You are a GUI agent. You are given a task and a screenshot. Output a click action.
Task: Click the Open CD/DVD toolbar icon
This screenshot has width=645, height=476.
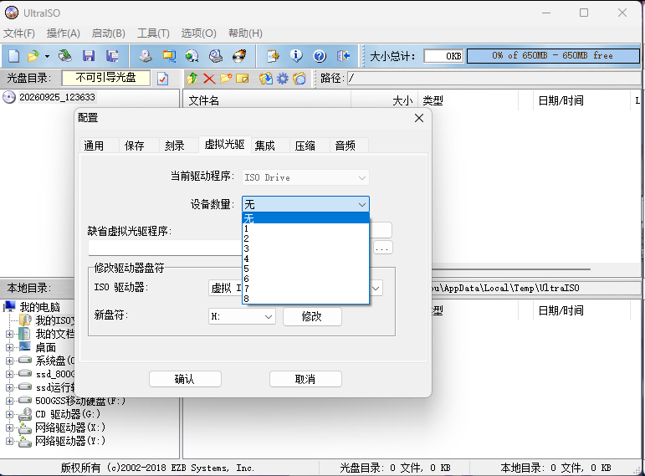tap(64, 55)
